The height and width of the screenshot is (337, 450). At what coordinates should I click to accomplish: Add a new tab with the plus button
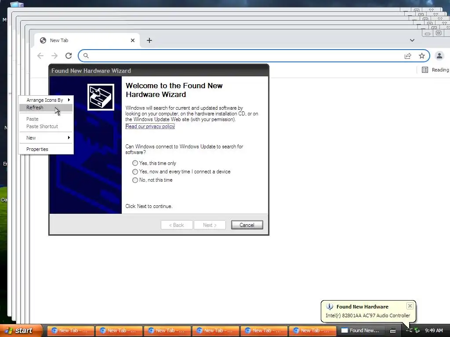(149, 40)
